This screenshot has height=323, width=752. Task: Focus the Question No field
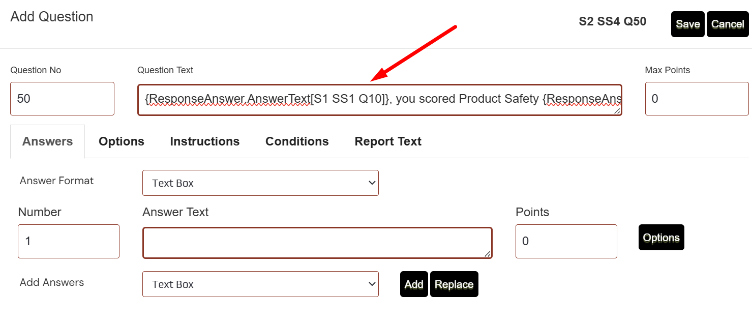[x=62, y=99]
